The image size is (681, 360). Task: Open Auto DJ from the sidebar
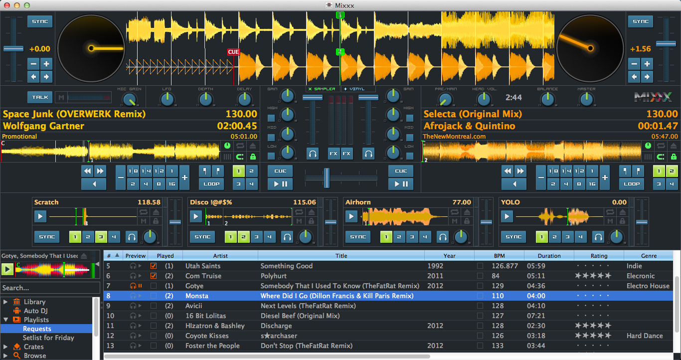pos(36,311)
